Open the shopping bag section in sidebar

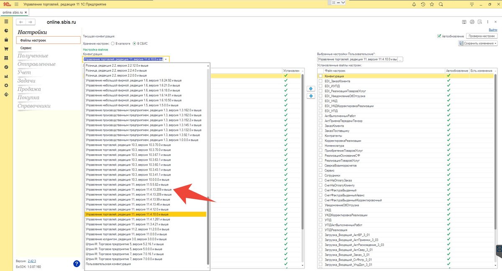(x=6, y=40)
